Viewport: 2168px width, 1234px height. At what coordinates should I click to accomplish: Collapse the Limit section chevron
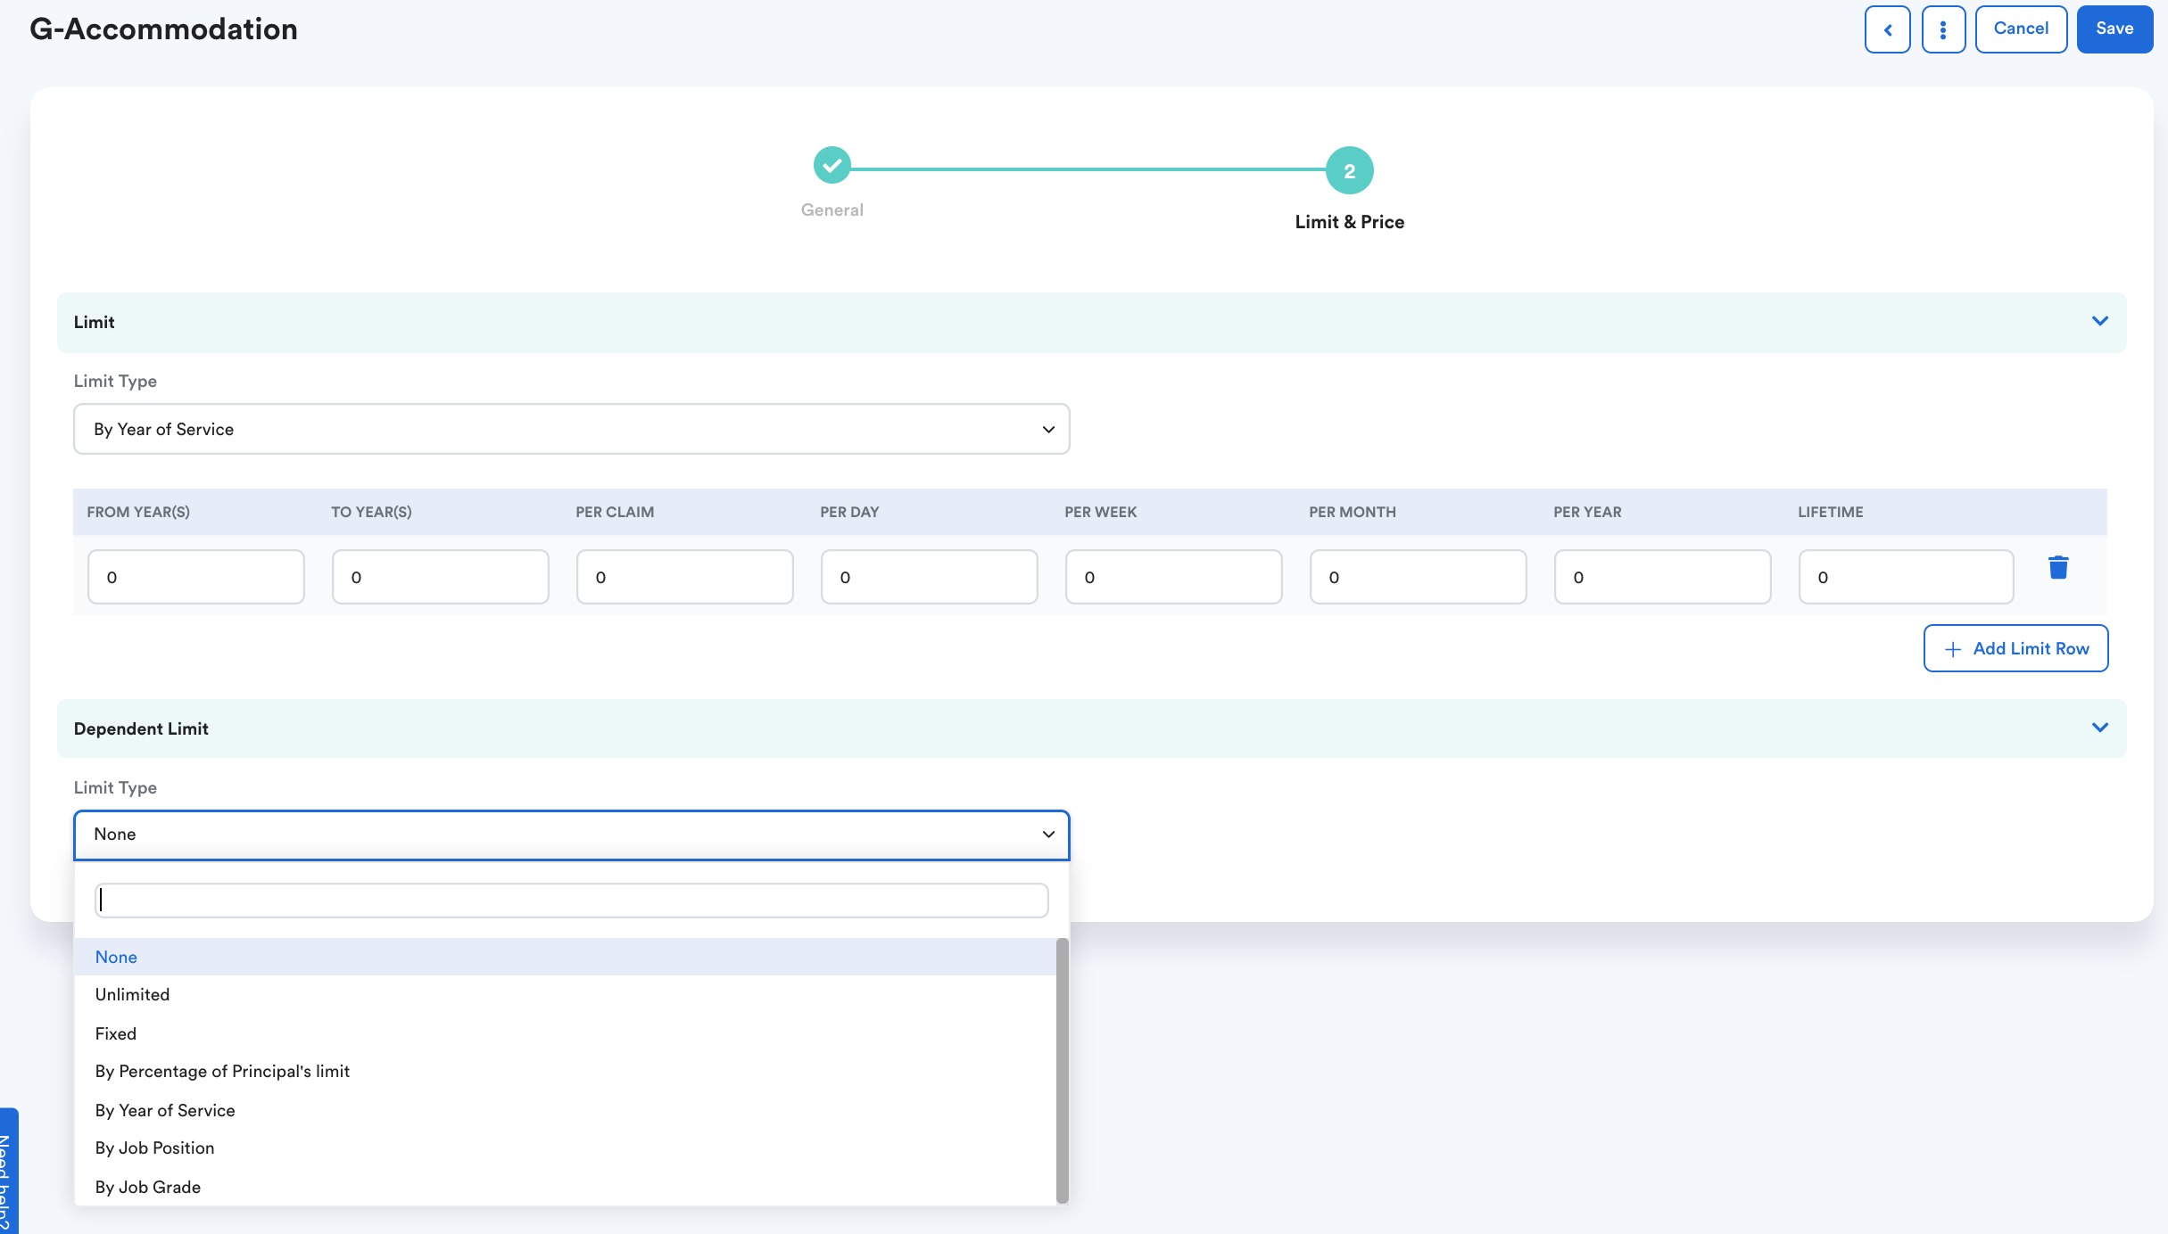pos(2100,321)
